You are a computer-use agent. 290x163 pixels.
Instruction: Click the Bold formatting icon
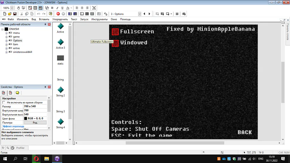[52, 8]
